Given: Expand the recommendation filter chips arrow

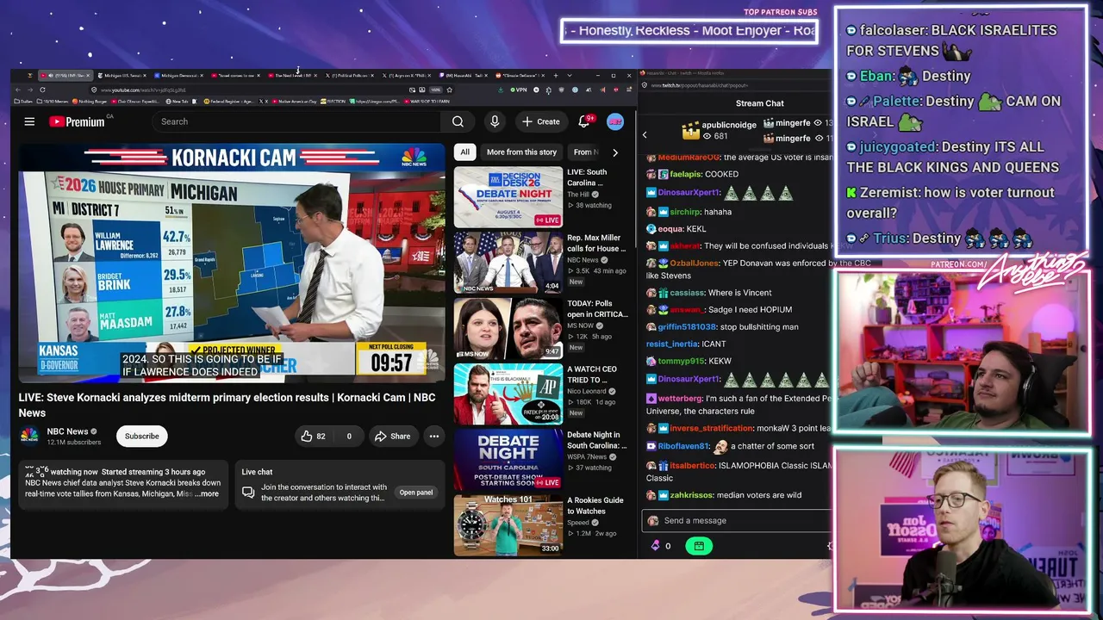Looking at the screenshot, I should pyautogui.click(x=614, y=152).
